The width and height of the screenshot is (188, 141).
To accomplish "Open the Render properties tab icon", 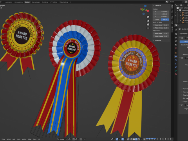I will pos(176,34).
